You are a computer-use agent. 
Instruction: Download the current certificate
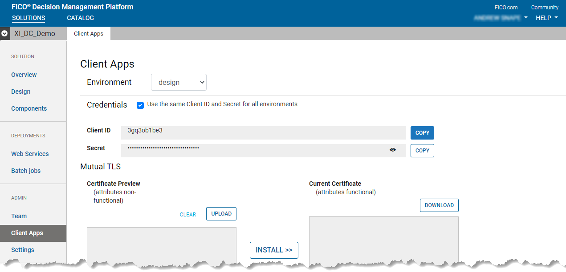point(439,205)
